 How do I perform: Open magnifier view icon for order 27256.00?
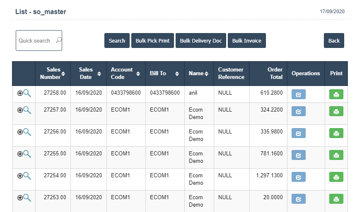click(27, 132)
